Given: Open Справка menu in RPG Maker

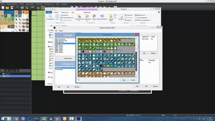Looking at the screenshot, I should click(64, 4).
